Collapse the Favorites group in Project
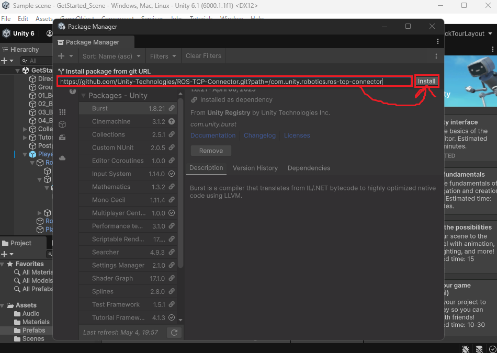This screenshot has height=353, width=497. coord(3,264)
